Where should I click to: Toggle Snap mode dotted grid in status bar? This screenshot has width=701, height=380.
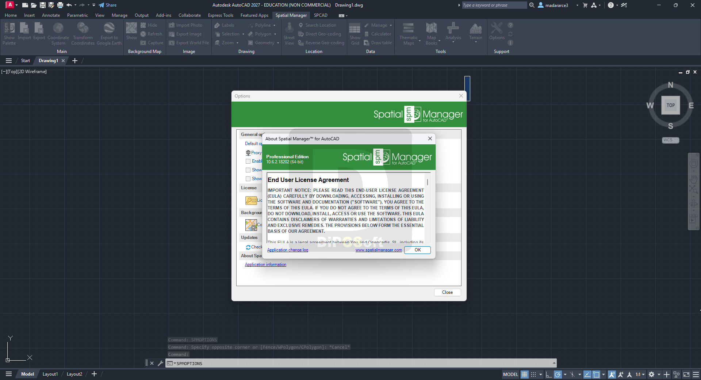coord(533,374)
